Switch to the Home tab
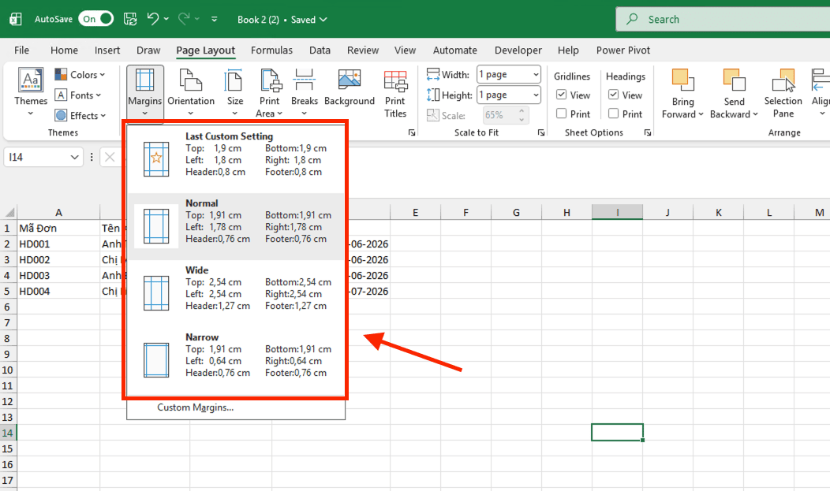 coord(64,50)
